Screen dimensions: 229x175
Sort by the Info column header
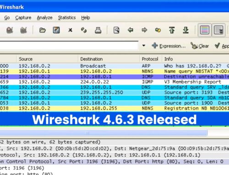click(196, 59)
